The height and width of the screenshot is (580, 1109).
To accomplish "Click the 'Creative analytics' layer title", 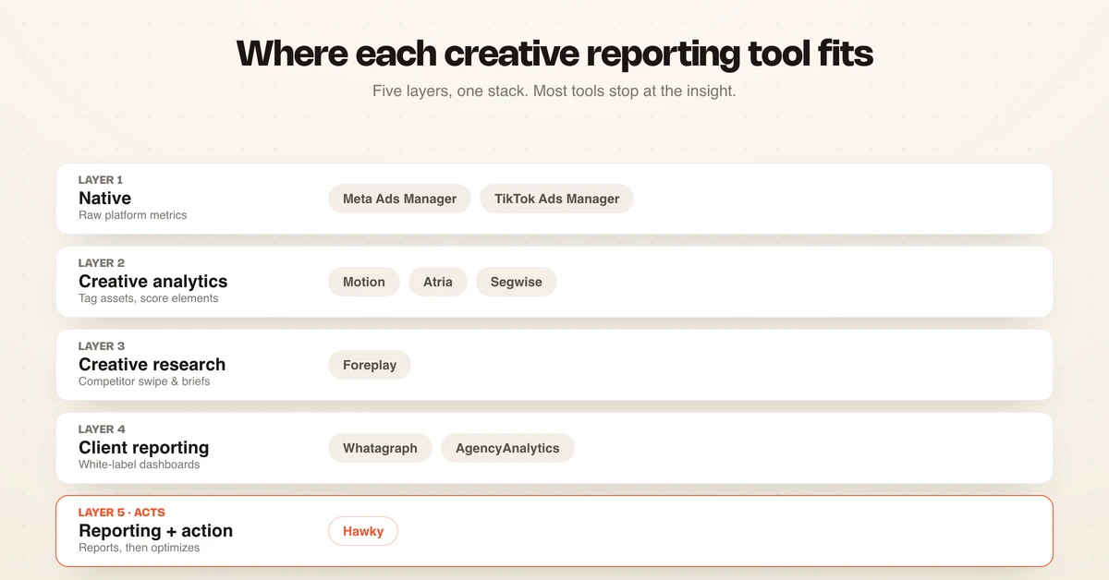I will [152, 281].
